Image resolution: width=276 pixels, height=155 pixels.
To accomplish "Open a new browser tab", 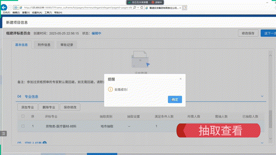I will pos(185,8).
